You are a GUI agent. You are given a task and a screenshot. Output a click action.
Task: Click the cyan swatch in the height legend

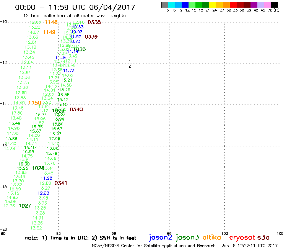point(172,5)
